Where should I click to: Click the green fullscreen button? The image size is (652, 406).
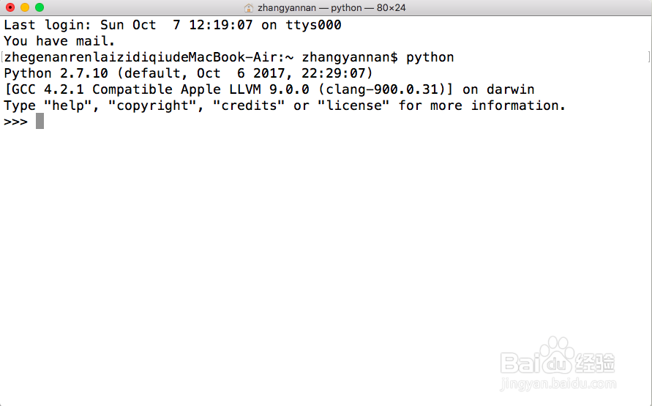(x=40, y=7)
